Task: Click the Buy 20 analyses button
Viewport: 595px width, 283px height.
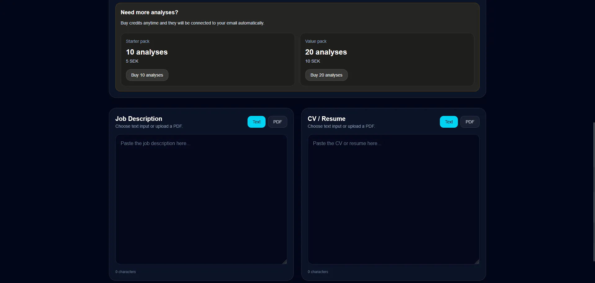Action: coord(326,75)
